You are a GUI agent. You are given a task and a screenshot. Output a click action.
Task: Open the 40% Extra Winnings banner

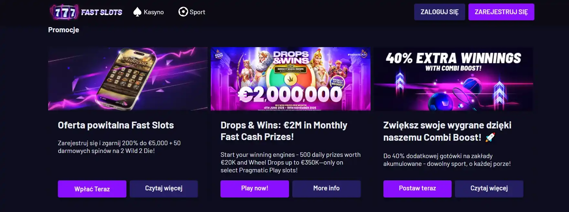pos(453,79)
